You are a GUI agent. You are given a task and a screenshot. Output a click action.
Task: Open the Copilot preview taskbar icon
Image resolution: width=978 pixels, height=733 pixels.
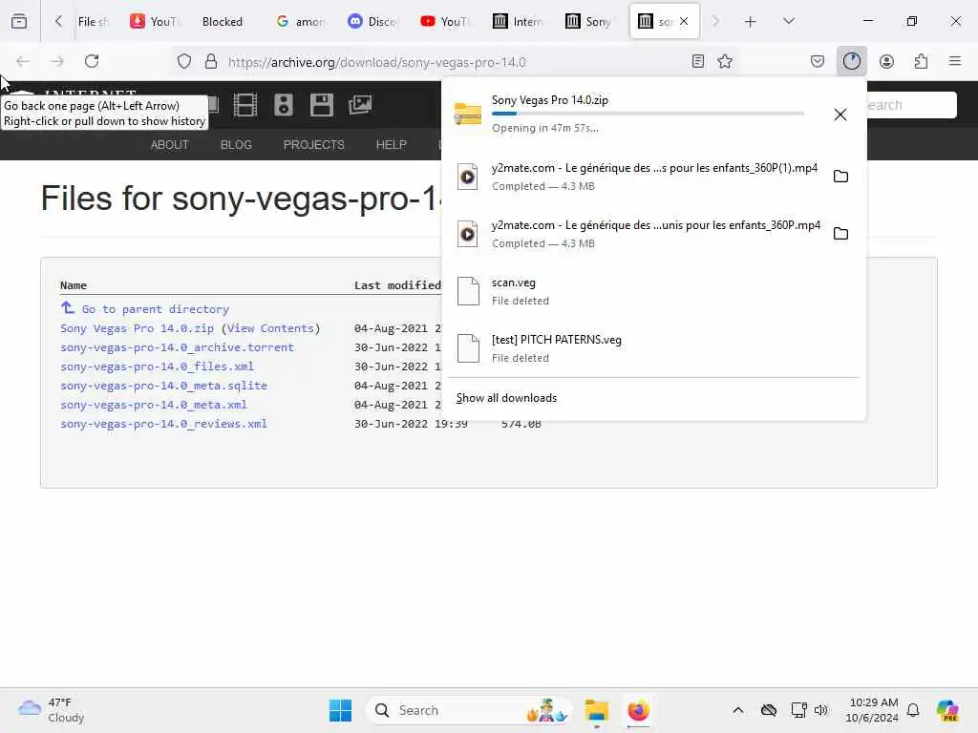[947, 710]
